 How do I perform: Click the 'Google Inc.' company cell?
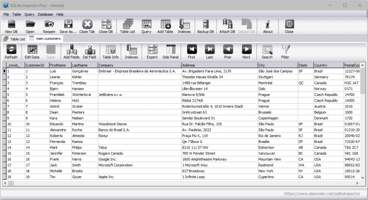pos(140,159)
